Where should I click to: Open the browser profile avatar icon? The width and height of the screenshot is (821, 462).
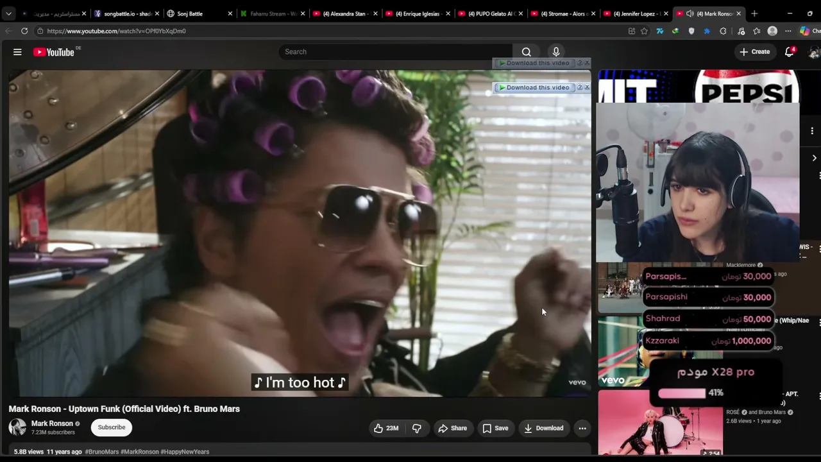(x=772, y=31)
